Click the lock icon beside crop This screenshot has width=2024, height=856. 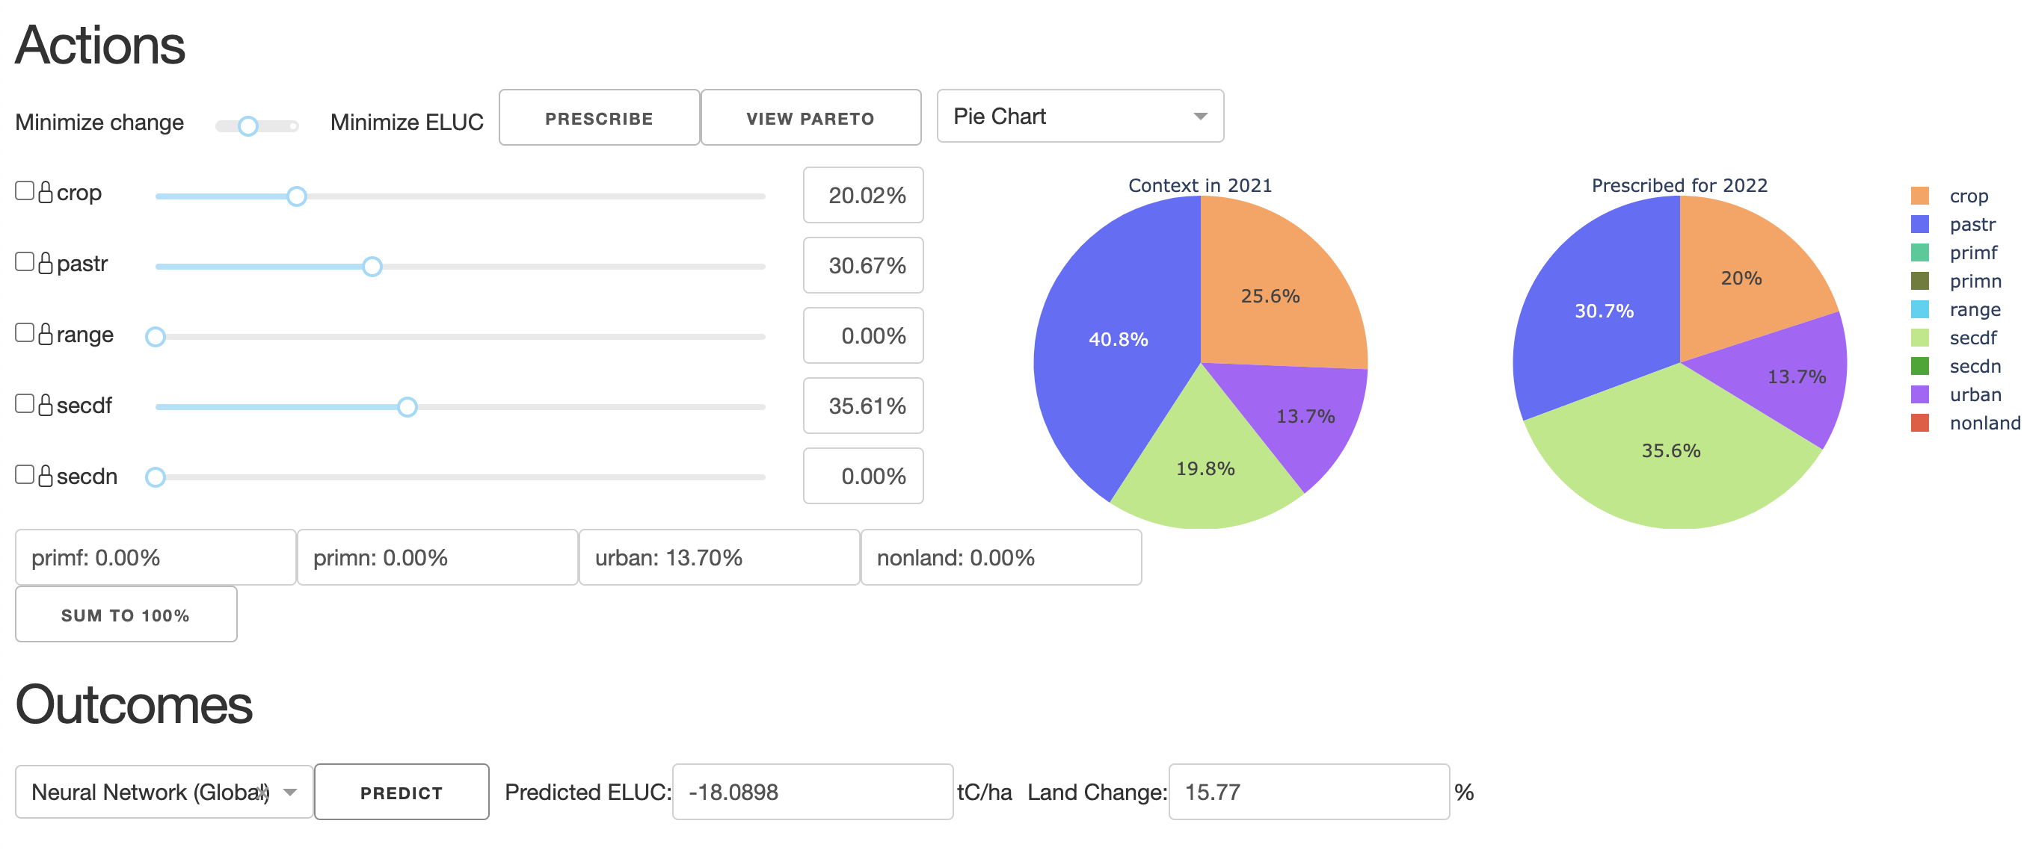46,192
